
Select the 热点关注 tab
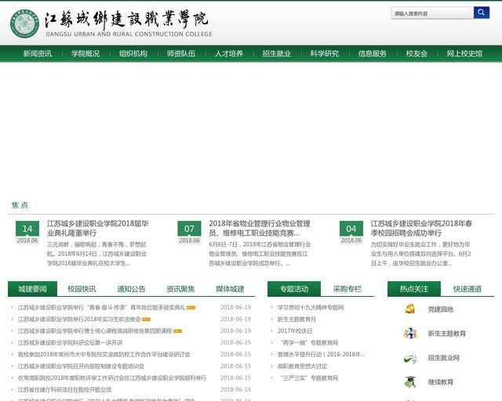[414, 289]
